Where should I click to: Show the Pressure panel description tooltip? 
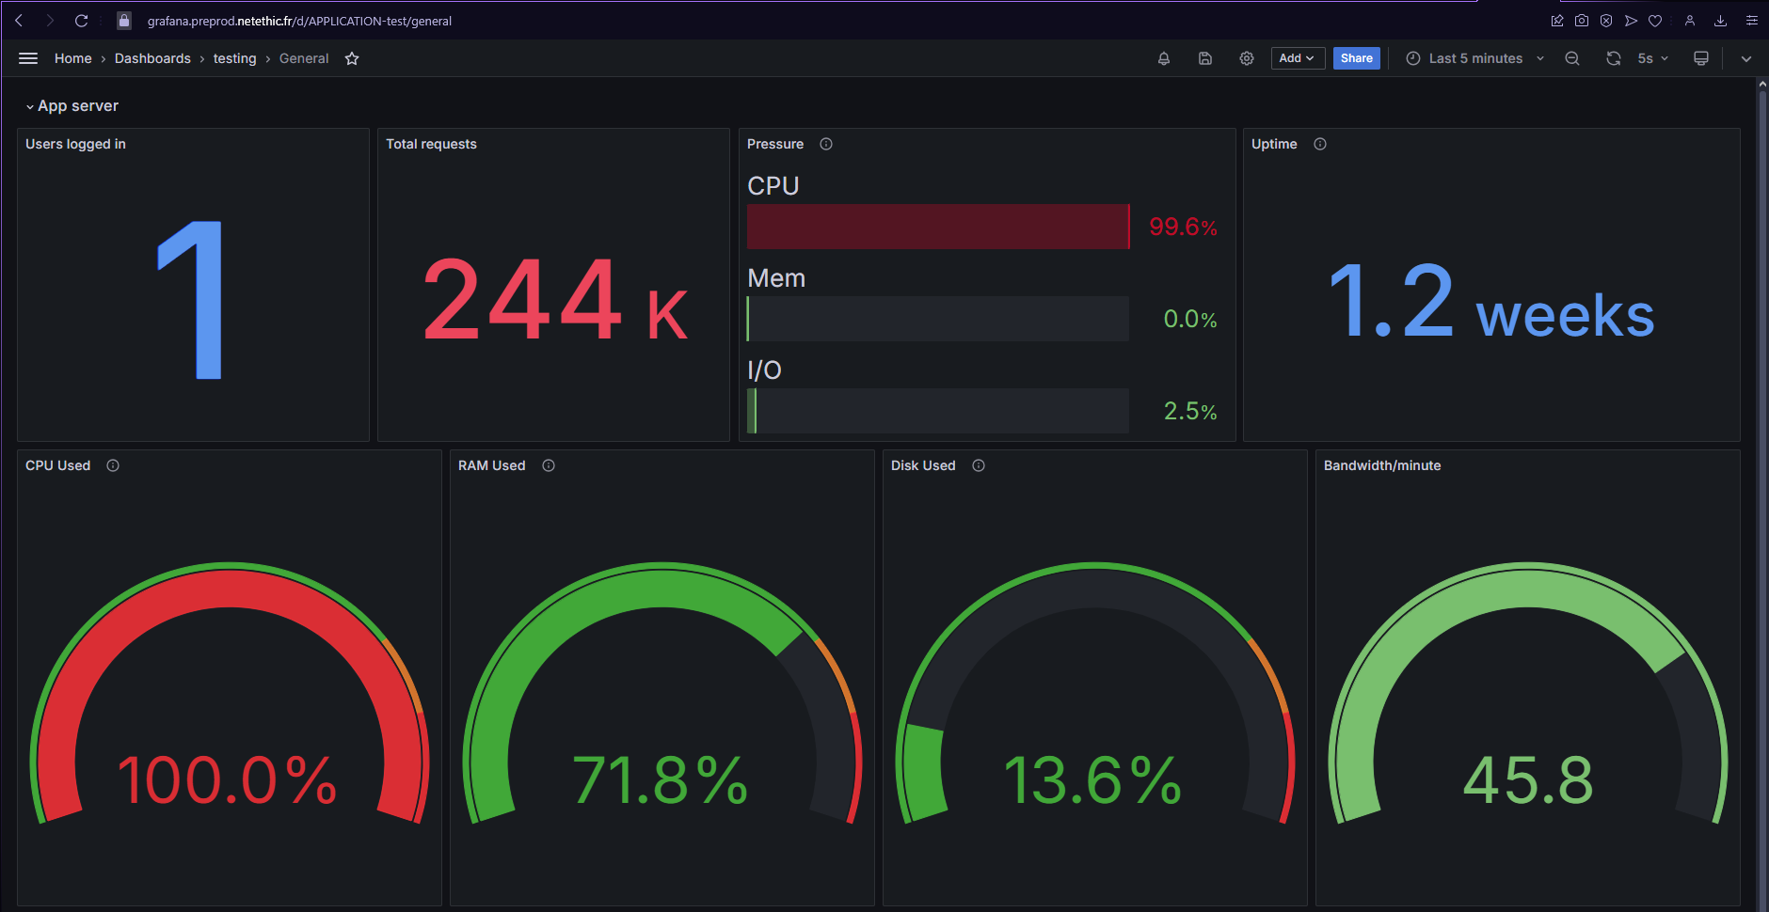[825, 144]
